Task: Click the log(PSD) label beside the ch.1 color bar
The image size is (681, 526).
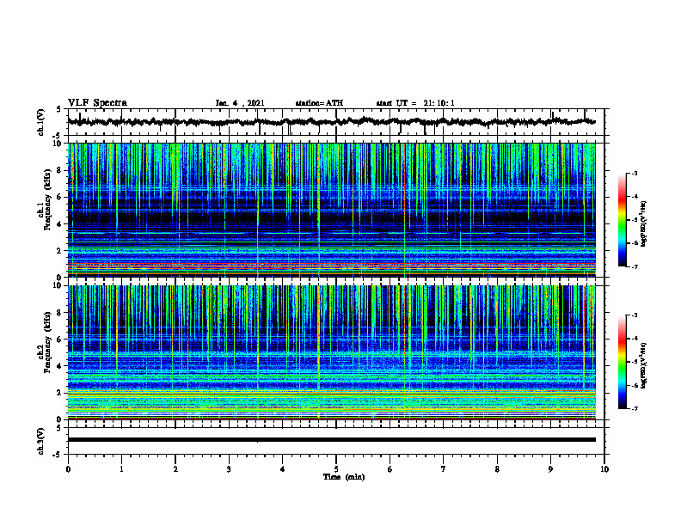Action: tap(644, 224)
